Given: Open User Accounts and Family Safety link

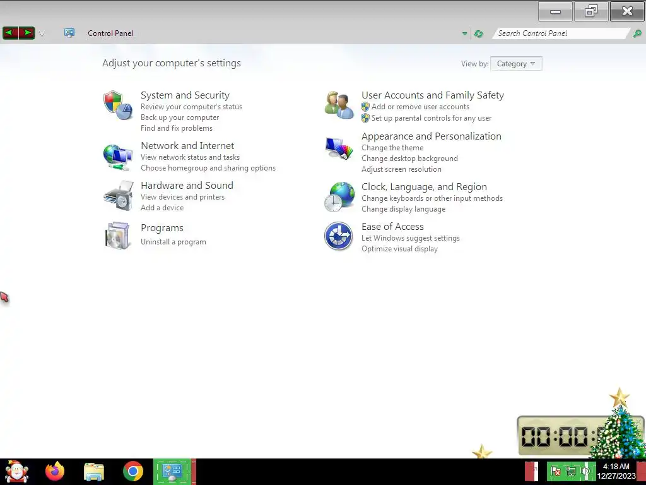Looking at the screenshot, I should point(433,95).
